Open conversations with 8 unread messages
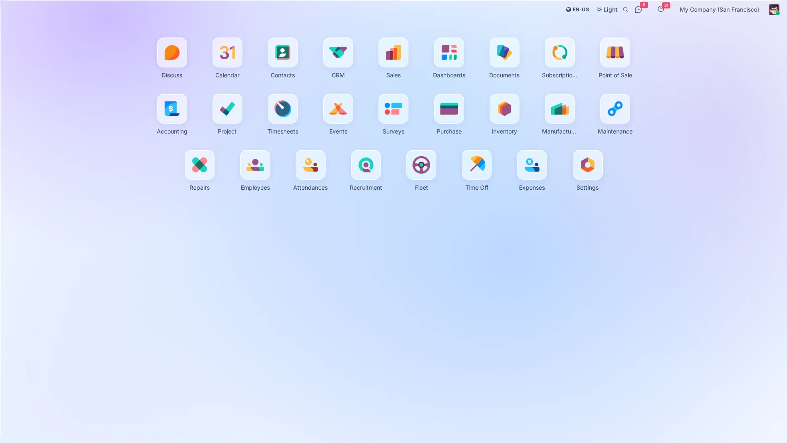 tap(638, 10)
